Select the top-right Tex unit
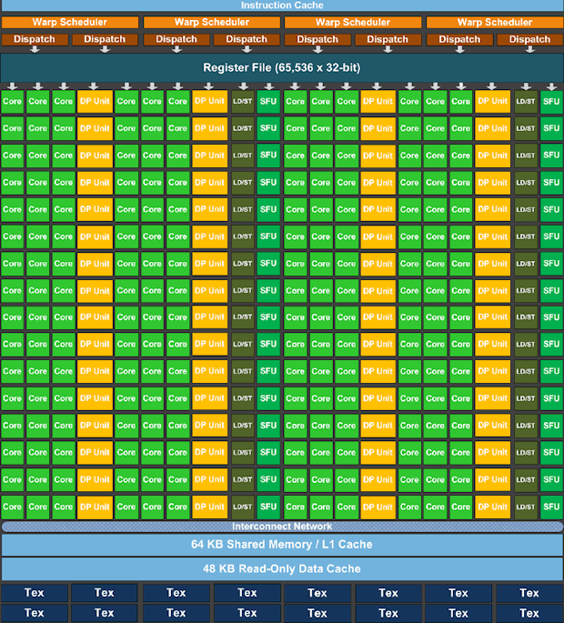 tap(529, 593)
